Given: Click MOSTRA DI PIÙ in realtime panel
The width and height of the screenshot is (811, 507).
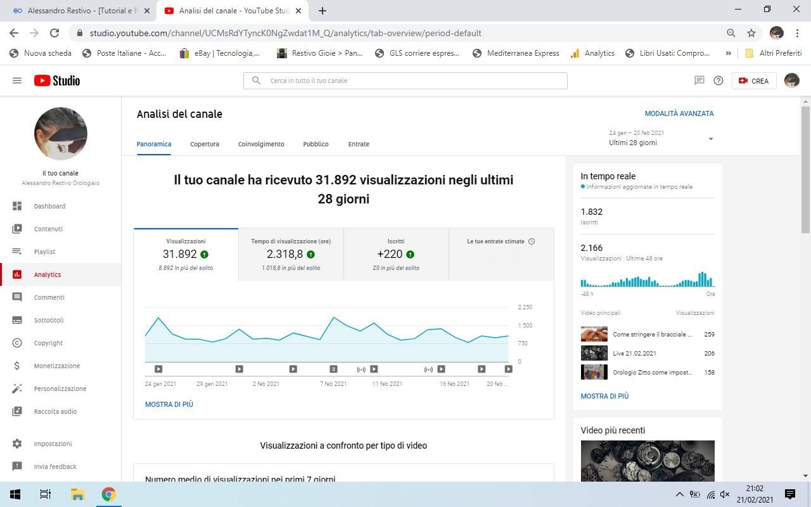Looking at the screenshot, I should coord(604,396).
